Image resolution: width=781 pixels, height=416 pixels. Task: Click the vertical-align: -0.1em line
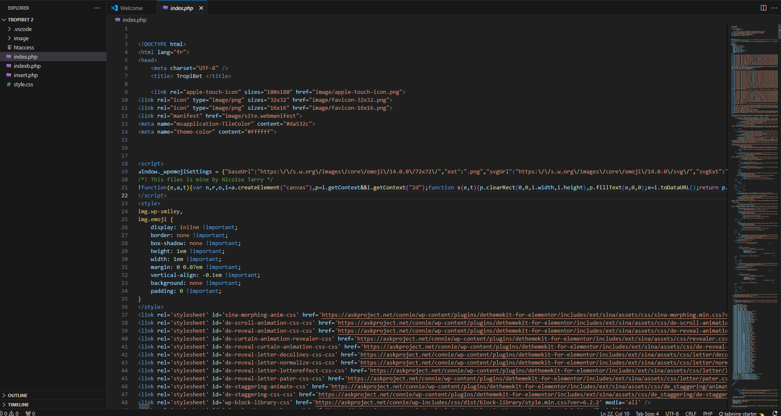(x=205, y=275)
